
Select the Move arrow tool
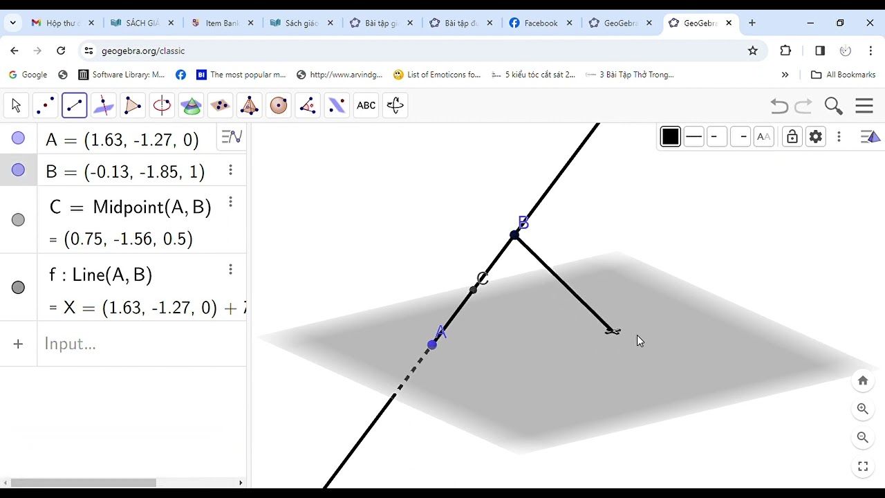[x=16, y=105]
